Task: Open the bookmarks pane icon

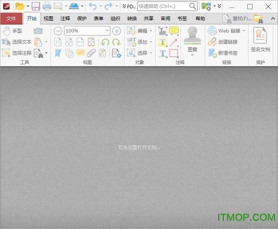Action: 58,53
